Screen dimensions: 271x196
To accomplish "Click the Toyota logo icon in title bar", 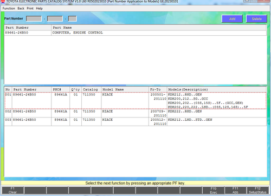I will point(3,2).
